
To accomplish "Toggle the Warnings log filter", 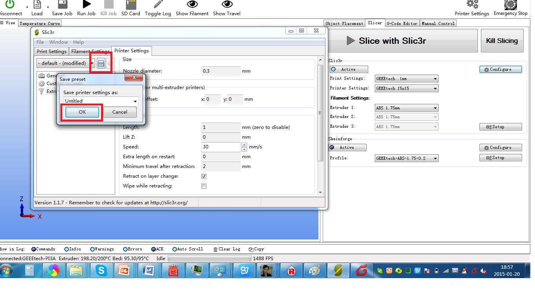I will click(x=102, y=249).
